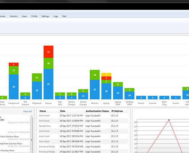Click 'Emmanual Reddy' in the 16 Sep row
The width and height of the screenshot is (189, 153).
(x=47, y=146)
